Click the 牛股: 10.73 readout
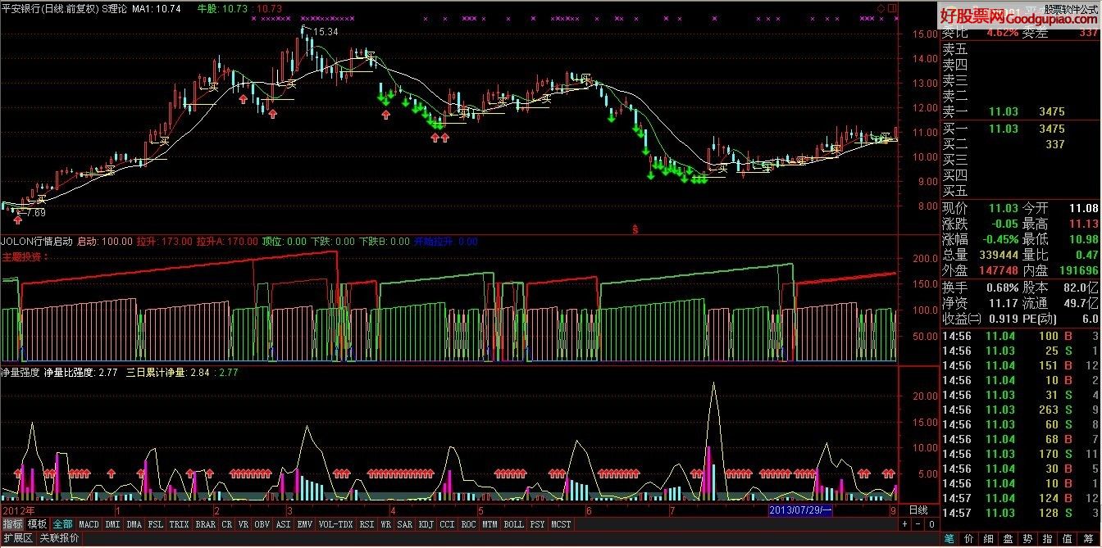The width and height of the screenshot is (1102, 548). click(223, 8)
